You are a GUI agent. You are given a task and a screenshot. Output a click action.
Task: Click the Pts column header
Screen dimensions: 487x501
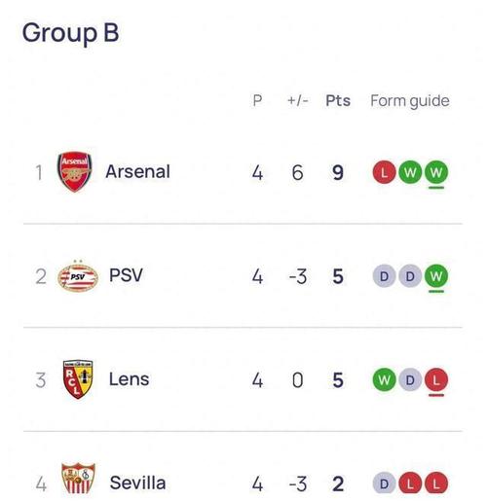[x=338, y=100]
